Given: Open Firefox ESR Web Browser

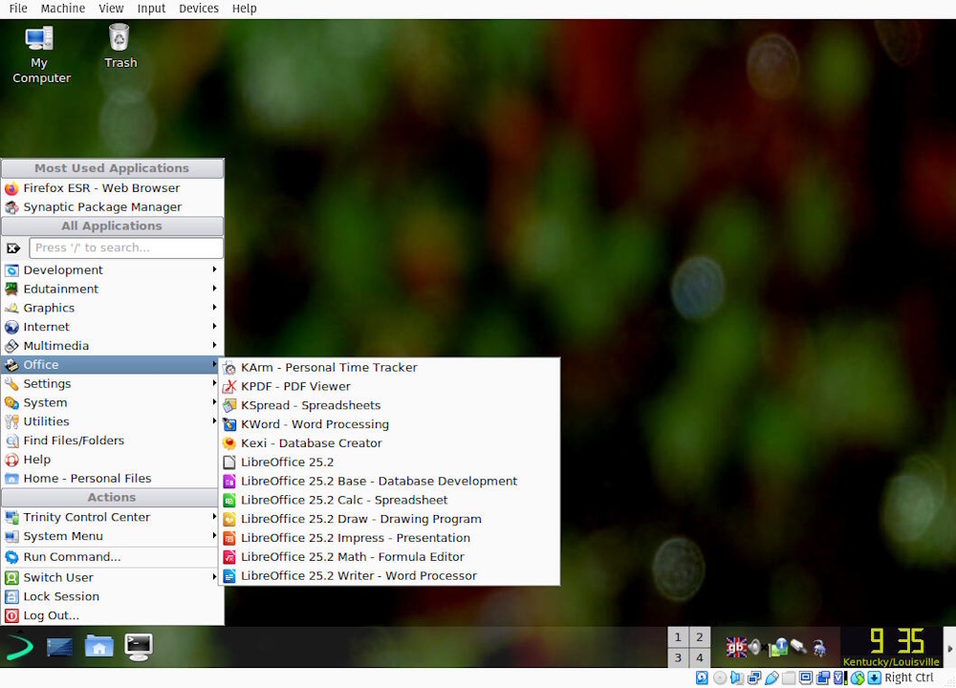Looking at the screenshot, I should 112,187.
